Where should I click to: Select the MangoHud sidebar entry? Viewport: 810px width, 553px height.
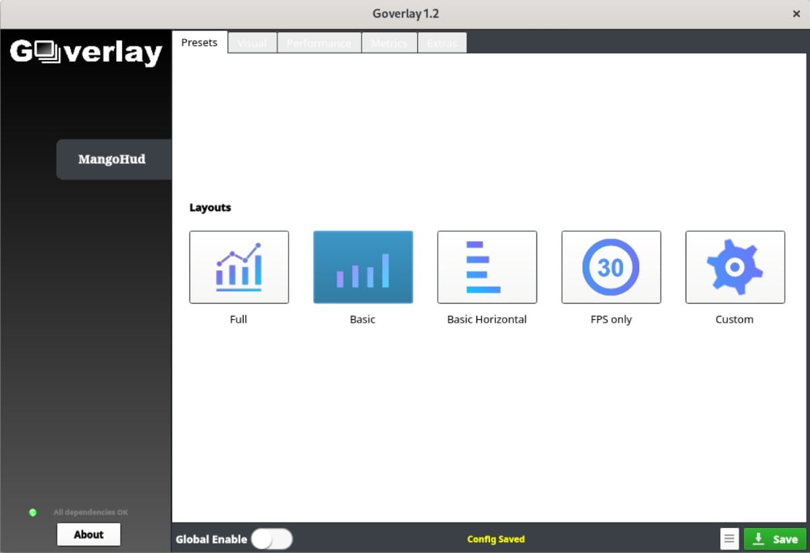pyautogui.click(x=113, y=160)
